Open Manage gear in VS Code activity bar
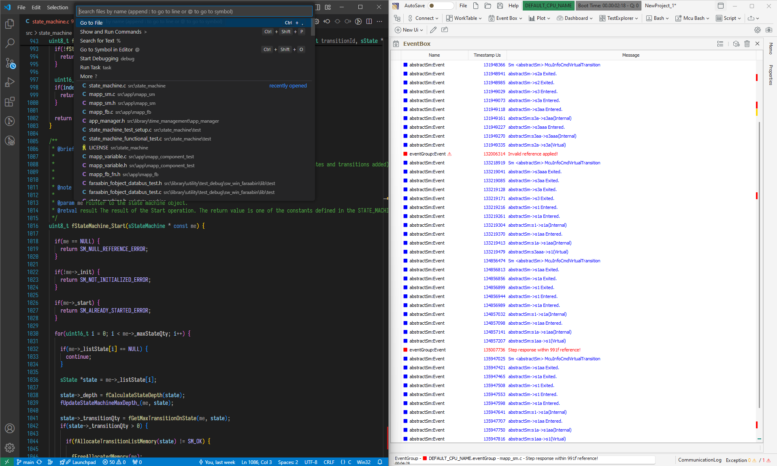 pyautogui.click(x=10, y=448)
